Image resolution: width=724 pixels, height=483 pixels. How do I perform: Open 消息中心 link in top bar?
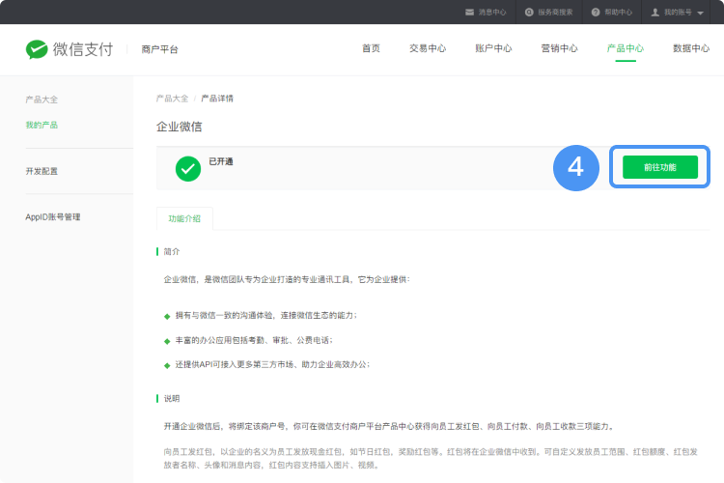492,12
